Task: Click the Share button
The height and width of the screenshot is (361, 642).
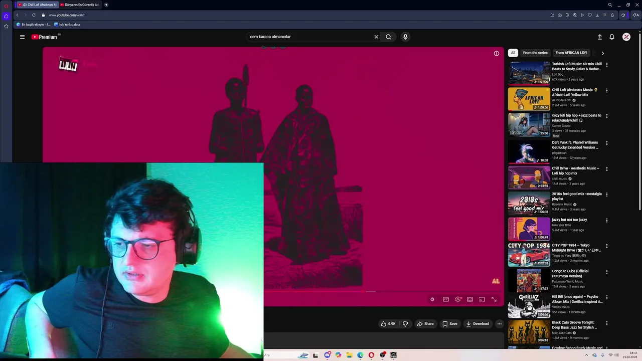Action: 425,323
